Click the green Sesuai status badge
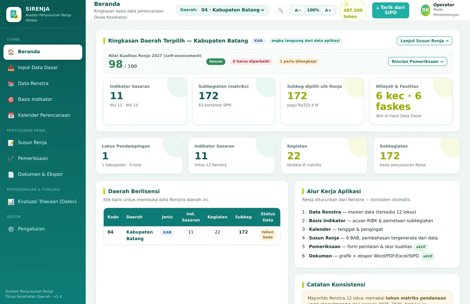Image resolution: width=470 pixels, height=304 pixels. click(x=216, y=61)
